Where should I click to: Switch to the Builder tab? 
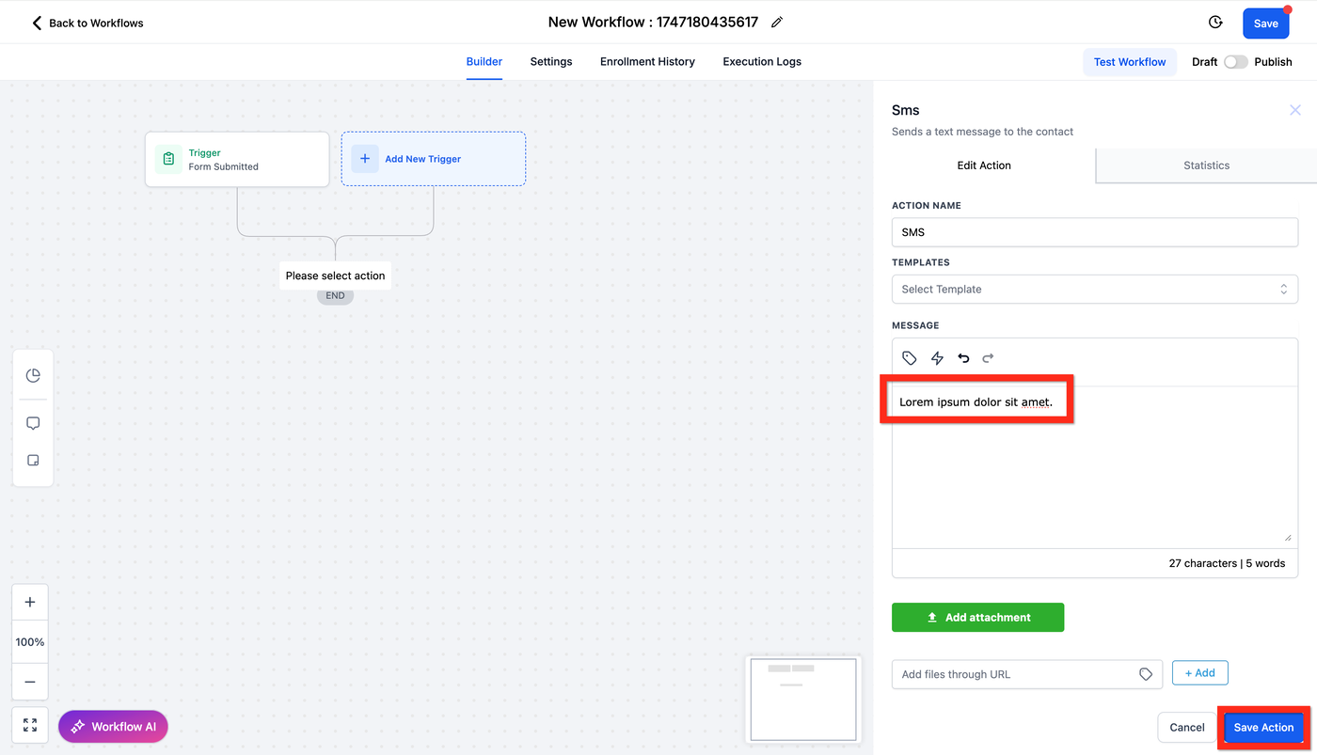pyautogui.click(x=484, y=62)
